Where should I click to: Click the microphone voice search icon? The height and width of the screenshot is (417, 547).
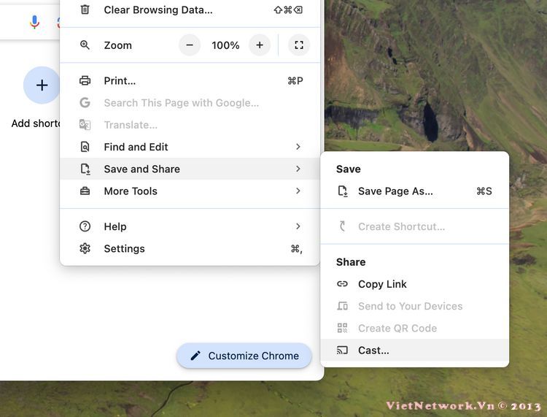(34, 22)
